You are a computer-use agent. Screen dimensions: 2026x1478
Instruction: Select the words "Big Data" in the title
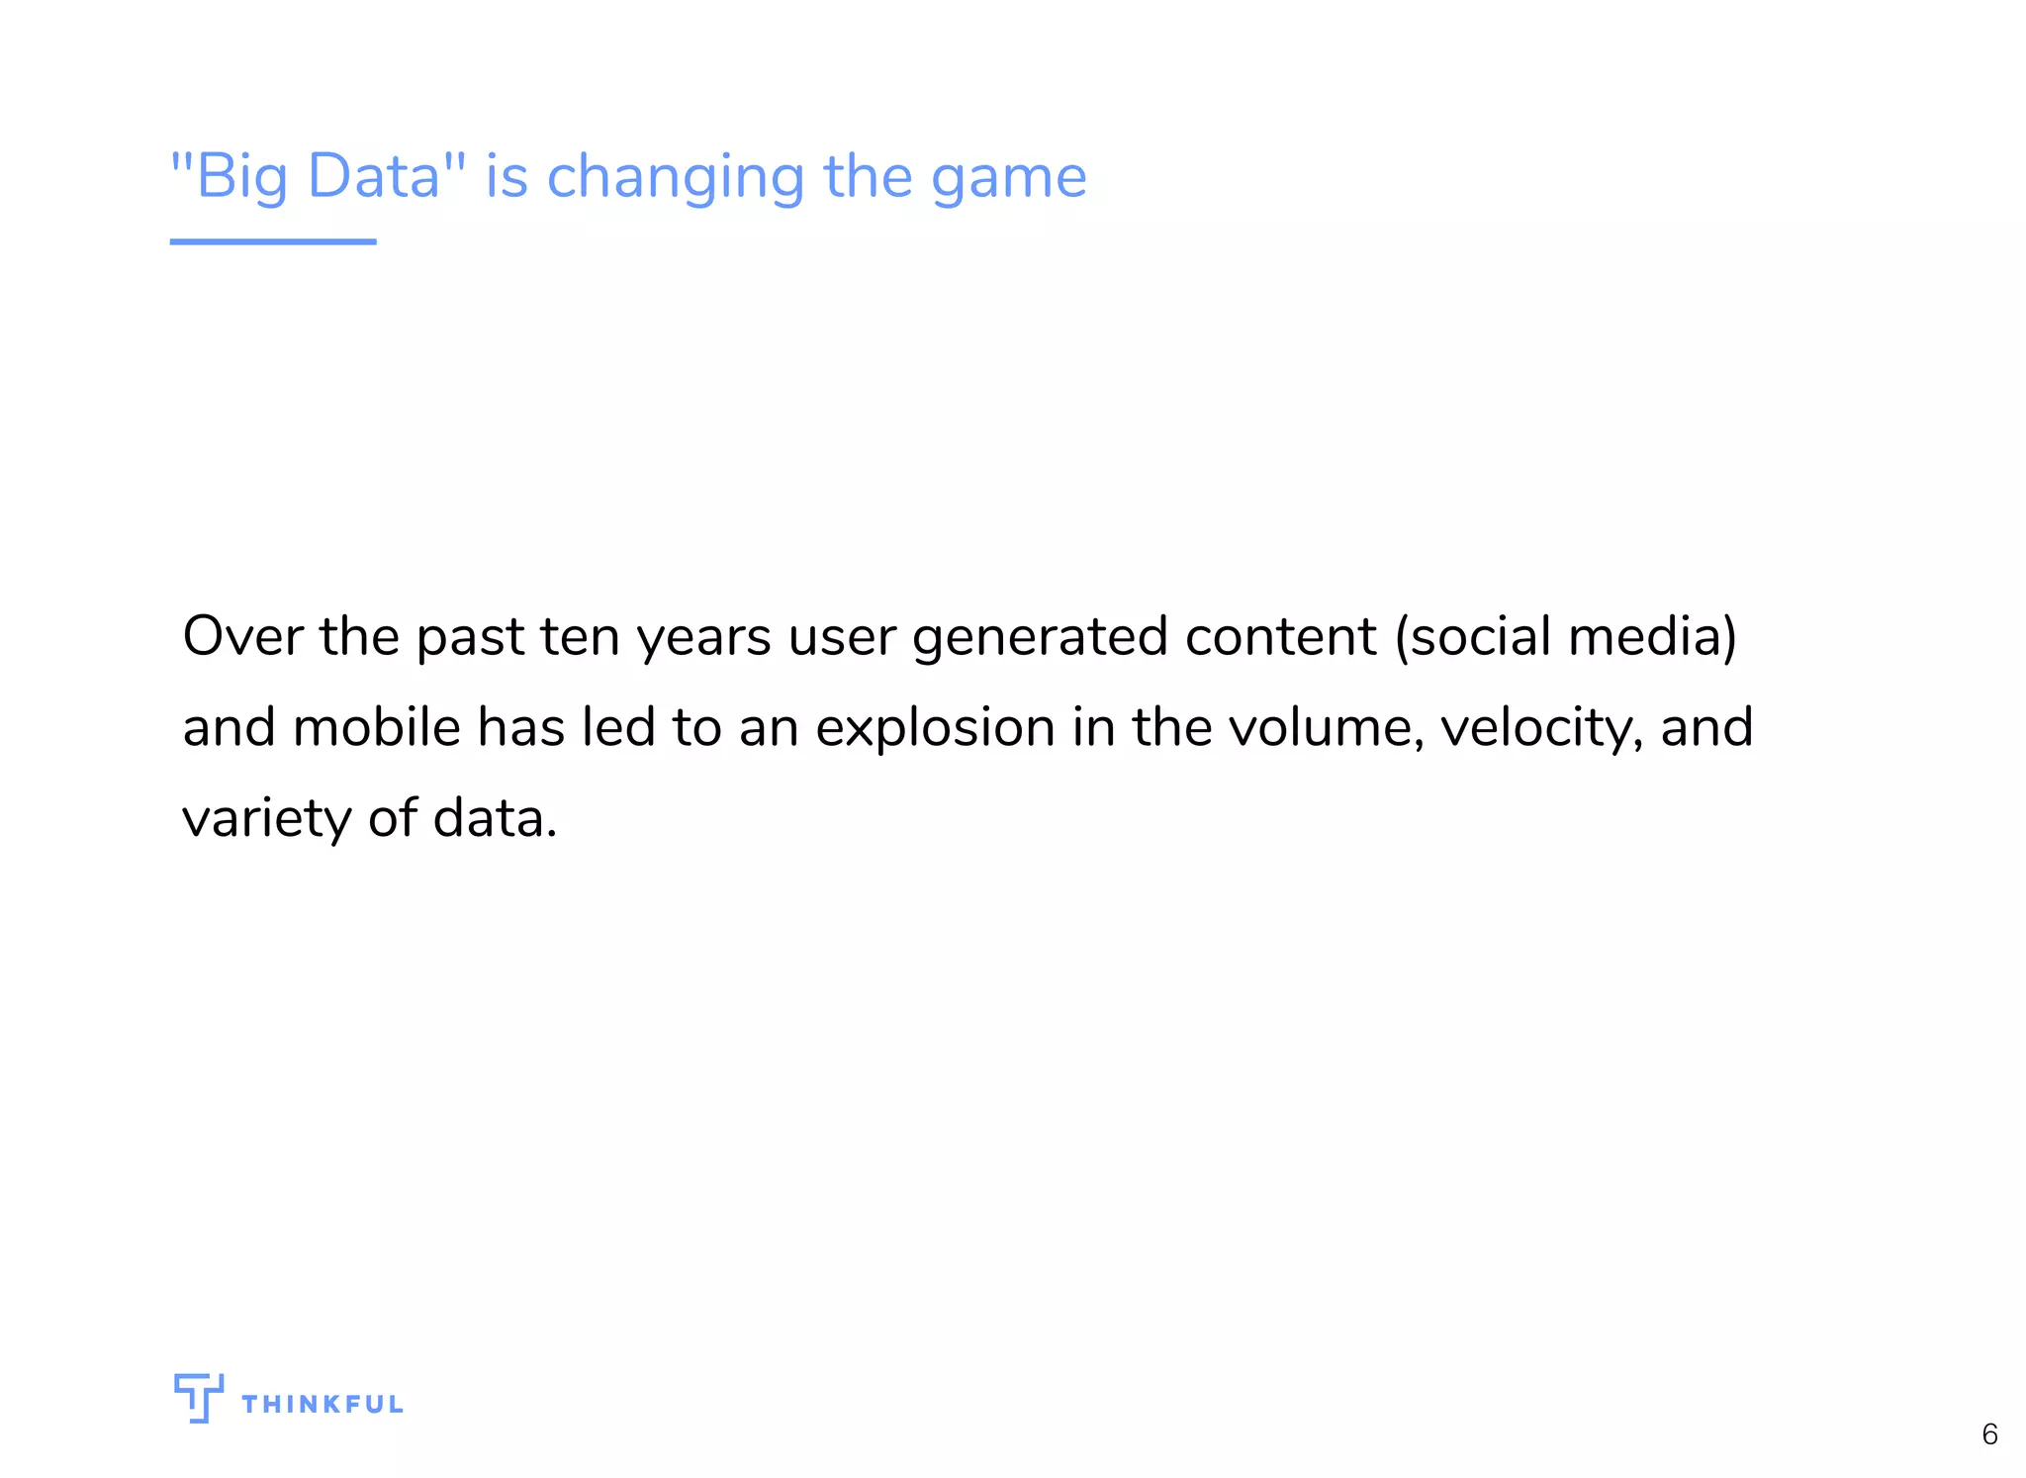click(x=319, y=178)
